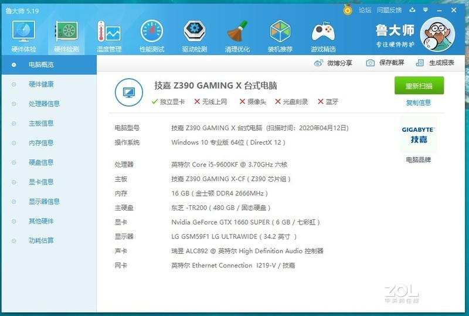The width and height of the screenshot is (469, 316).
Task: Select 电脑概览 in sidebar
Action: [49, 64]
